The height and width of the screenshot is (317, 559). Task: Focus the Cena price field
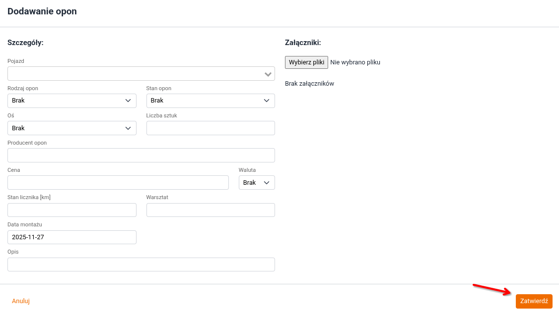tap(118, 183)
